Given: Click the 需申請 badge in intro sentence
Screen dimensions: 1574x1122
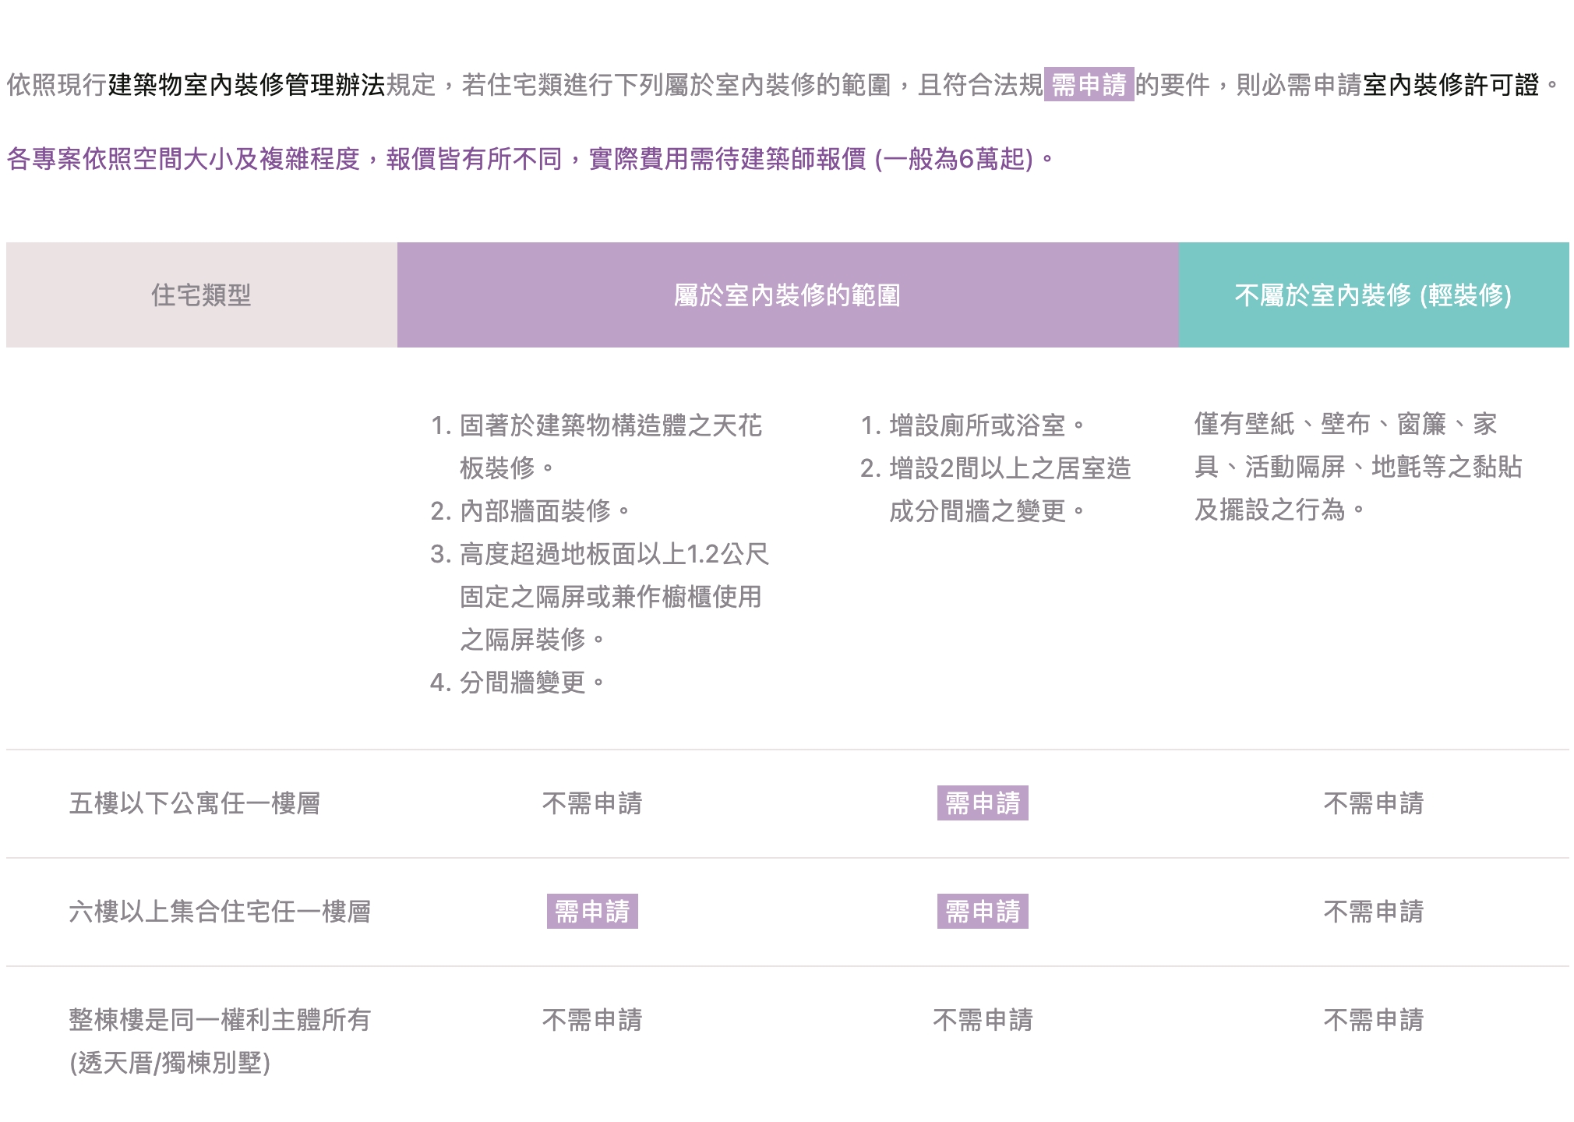Looking at the screenshot, I should [x=1089, y=84].
